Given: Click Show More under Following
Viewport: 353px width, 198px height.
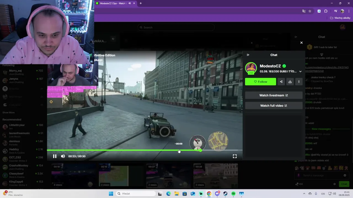Looking at the screenshot, I should point(9,112).
